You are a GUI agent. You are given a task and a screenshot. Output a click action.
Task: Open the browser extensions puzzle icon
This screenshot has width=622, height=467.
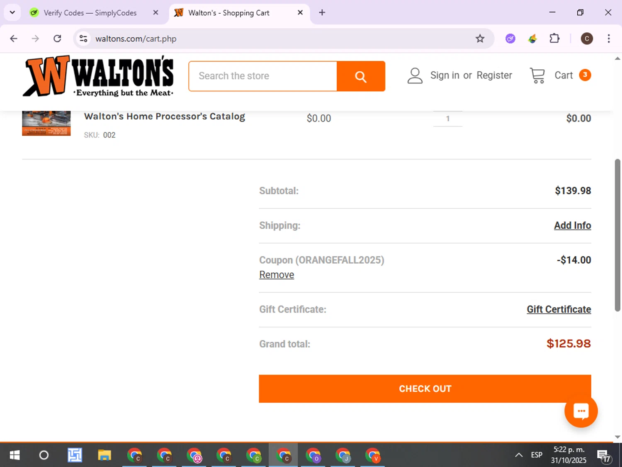point(554,39)
